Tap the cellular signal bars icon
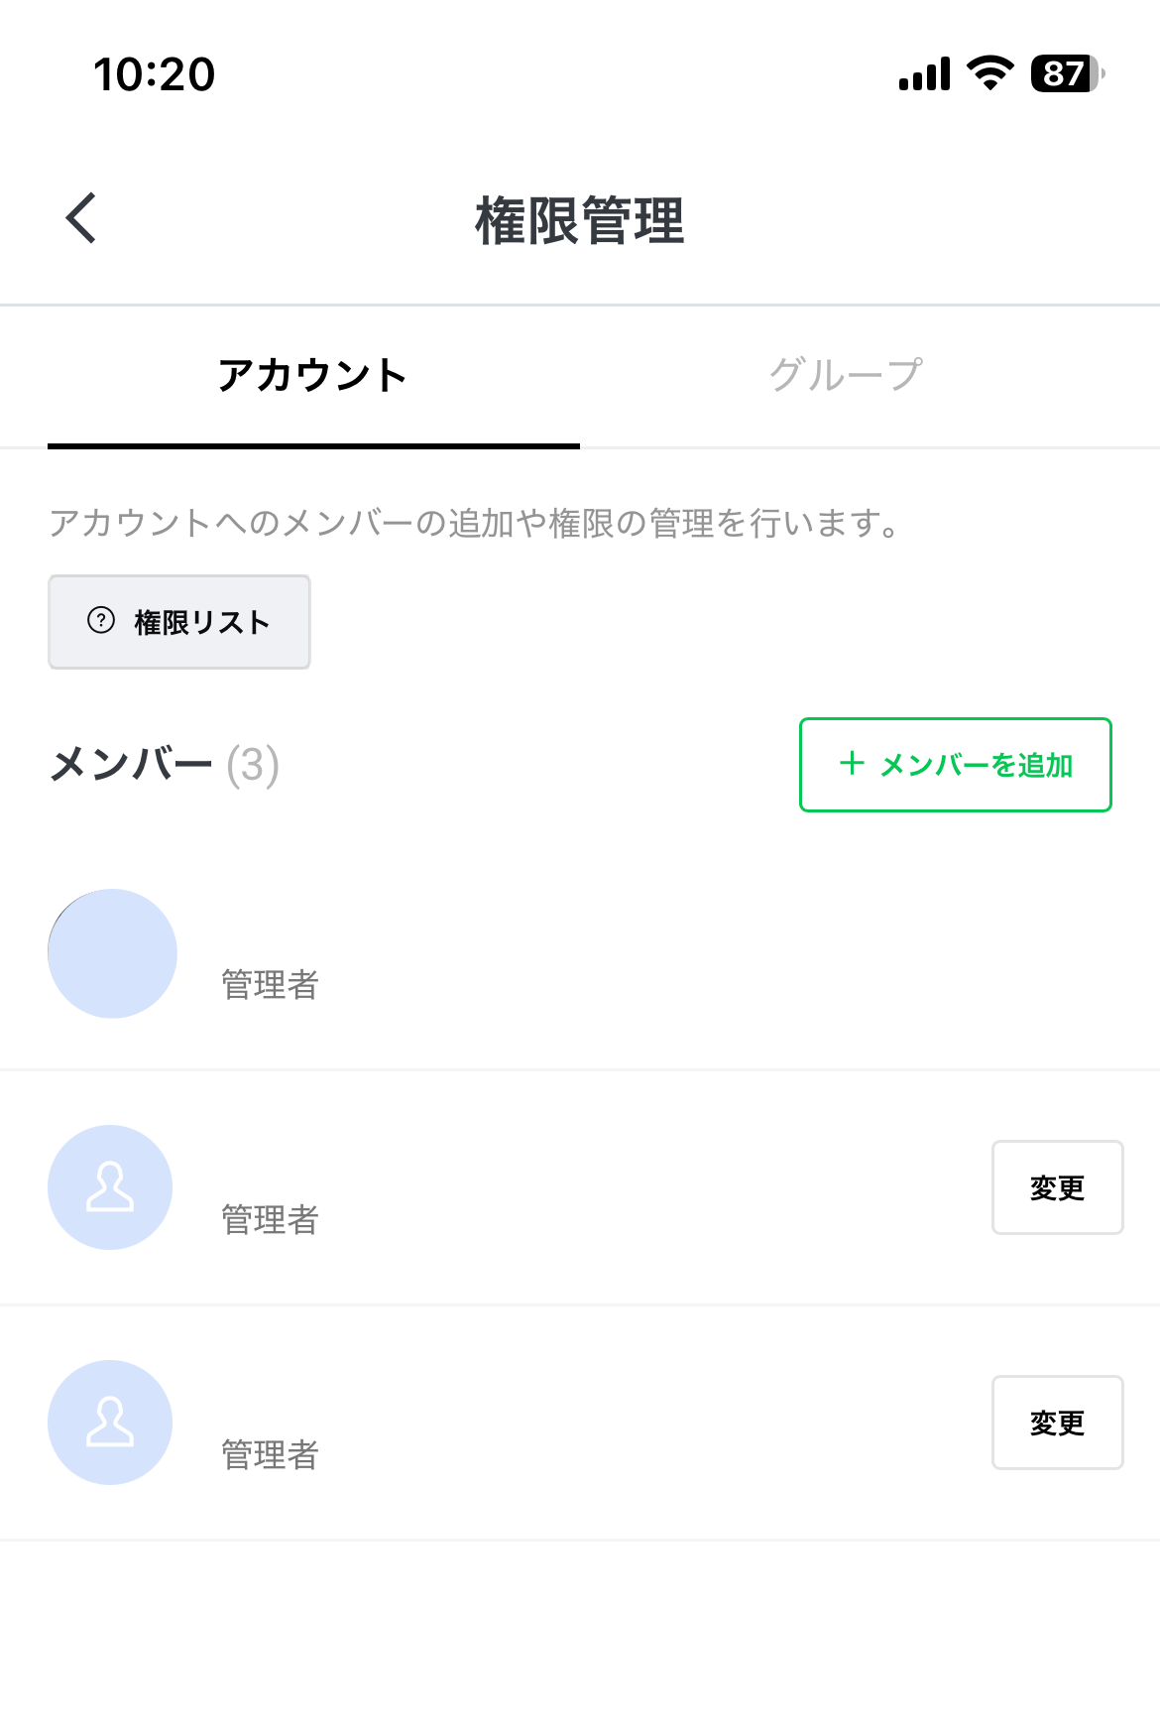The width and height of the screenshot is (1160, 1736). coord(924,73)
